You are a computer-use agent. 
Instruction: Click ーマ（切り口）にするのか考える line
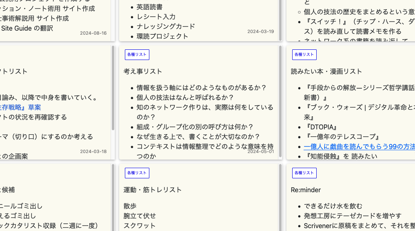pyautogui.click(x=47, y=137)
